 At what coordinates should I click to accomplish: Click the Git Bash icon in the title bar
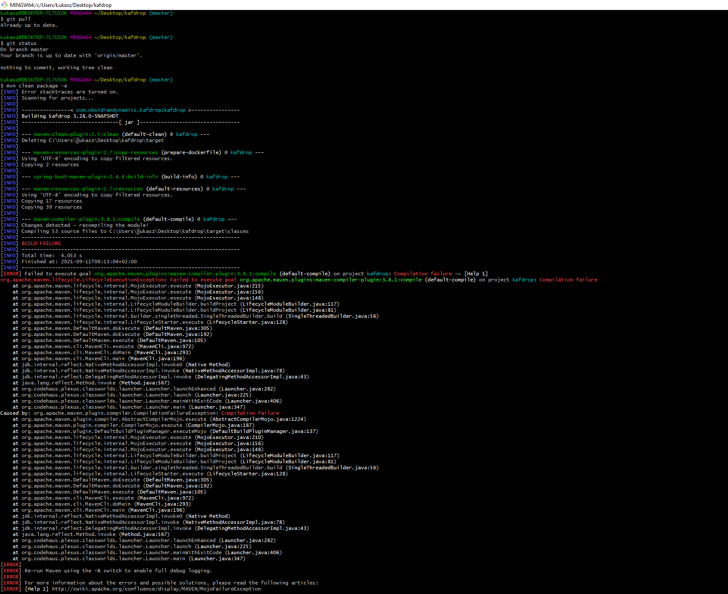pos(4,5)
